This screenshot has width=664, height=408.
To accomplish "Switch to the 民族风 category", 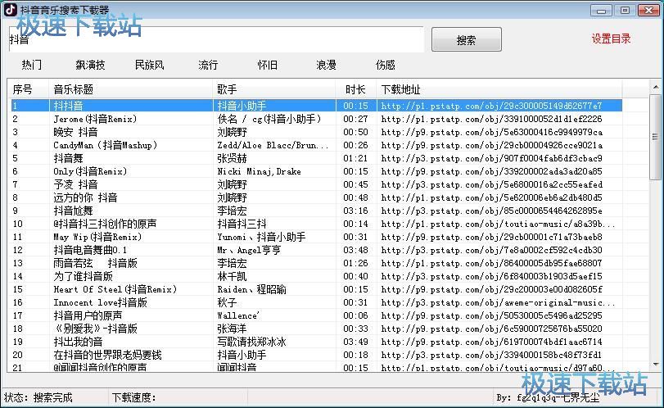I will click(150, 65).
